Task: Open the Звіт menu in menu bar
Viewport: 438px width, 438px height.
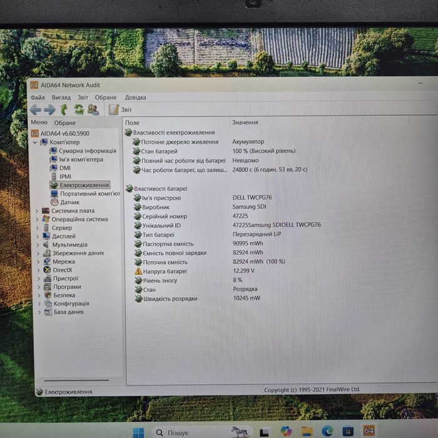Action: pyautogui.click(x=83, y=98)
